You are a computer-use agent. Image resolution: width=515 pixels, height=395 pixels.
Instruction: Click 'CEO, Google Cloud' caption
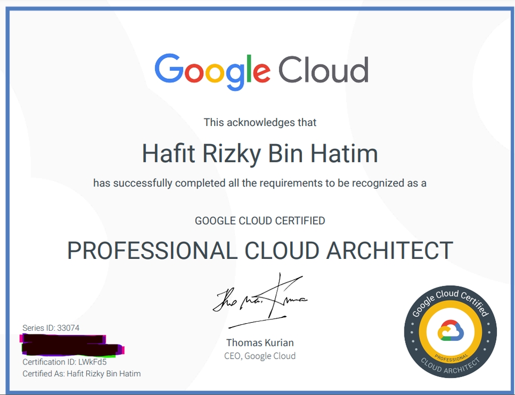click(260, 356)
